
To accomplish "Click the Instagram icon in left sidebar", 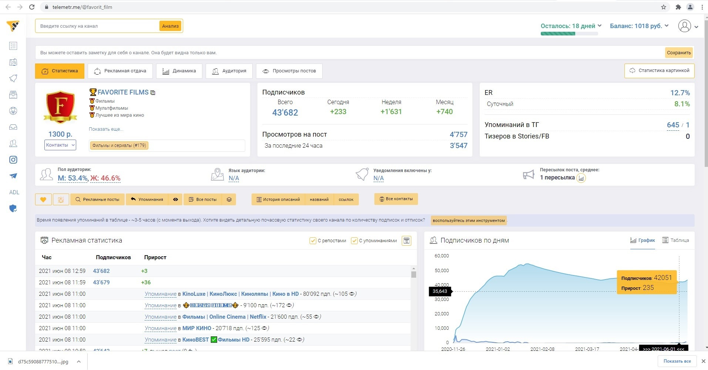I will coord(13,160).
